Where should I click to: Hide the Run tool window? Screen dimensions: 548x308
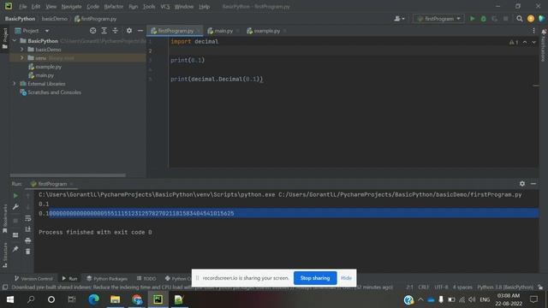tap(533, 184)
